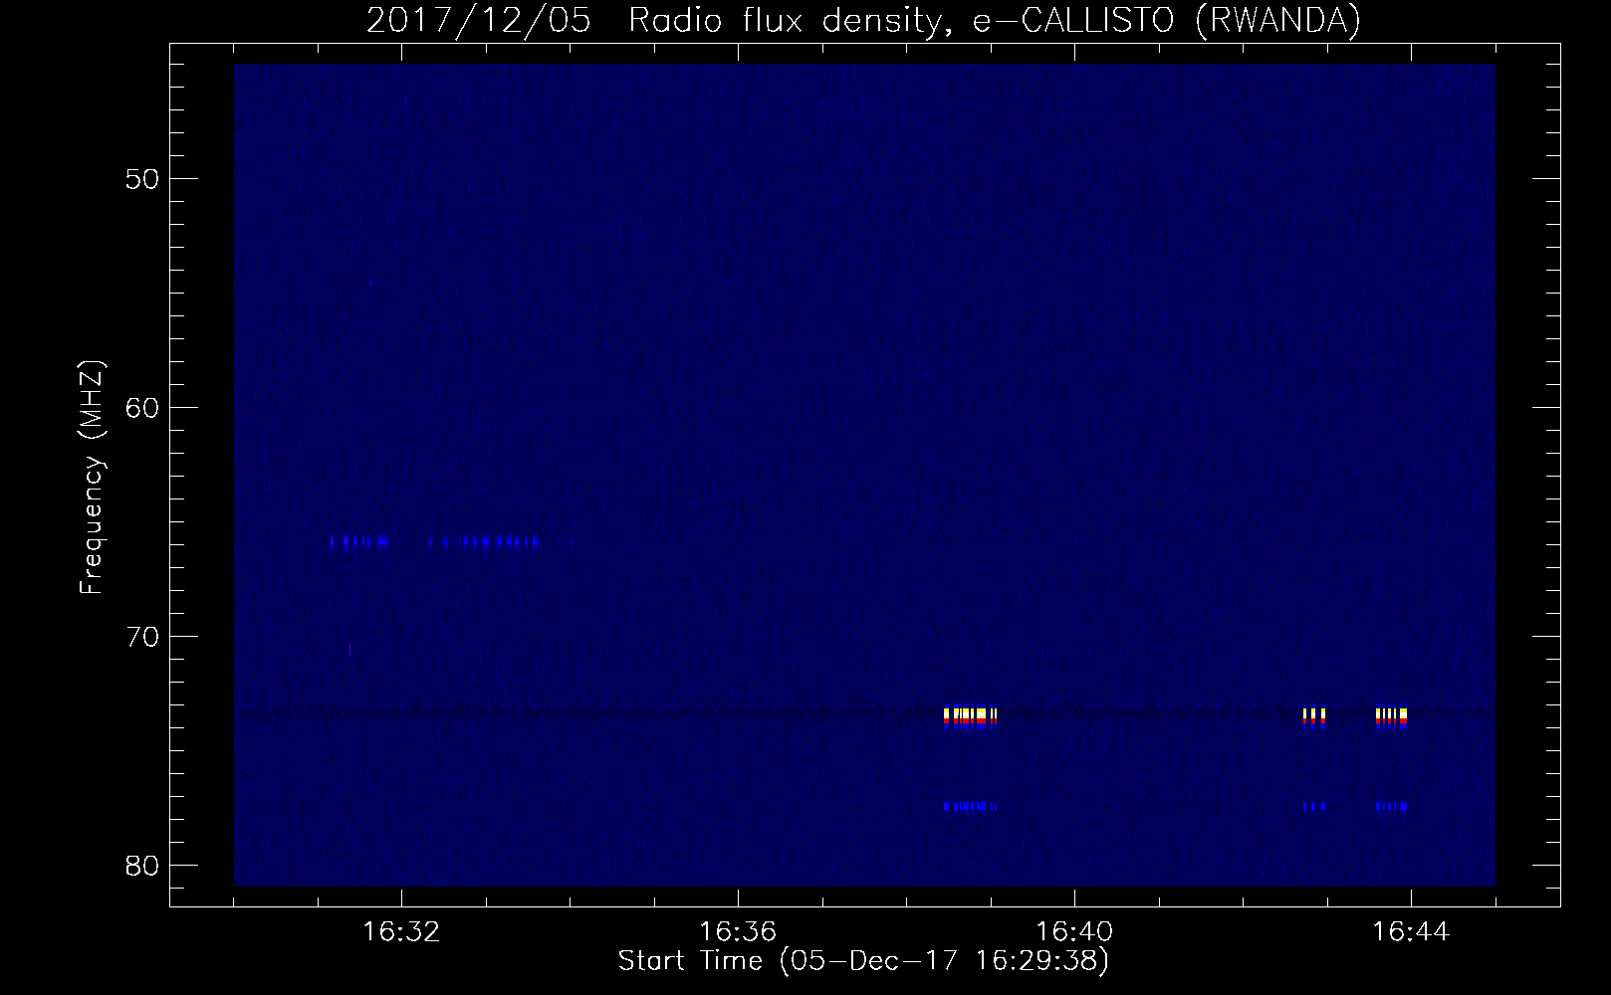Viewport: 1611px width, 995px height.
Task: Click the narrow bright burst near 16:43 at 73 MHz
Action: tap(1314, 717)
